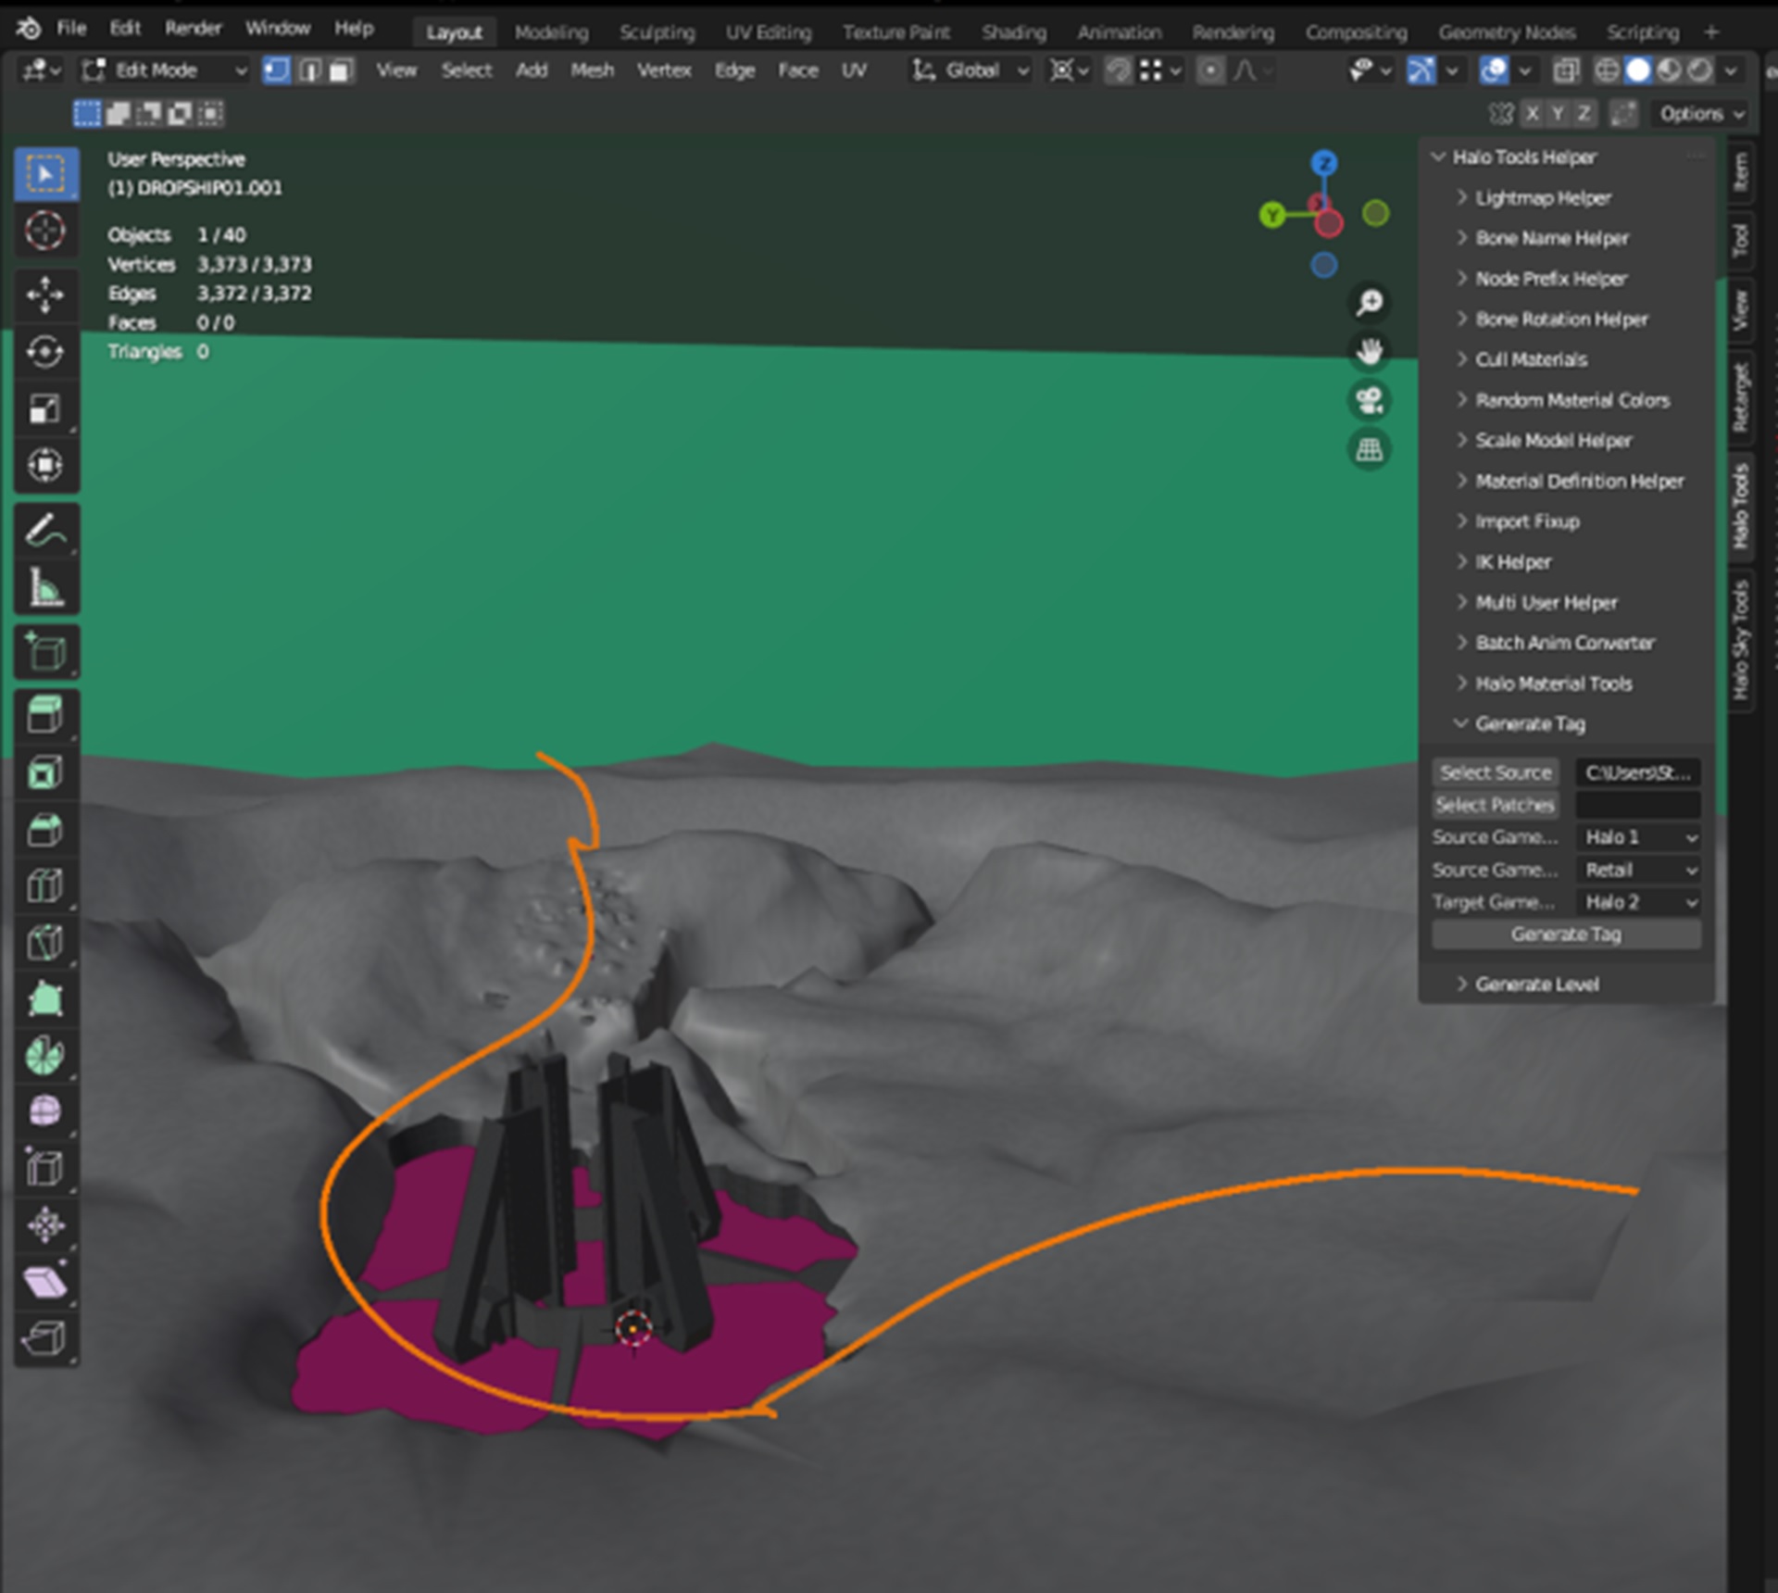Select the Annotate pencil tool
The height and width of the screenshot is (1593, 1778).
tap(45, 531)
